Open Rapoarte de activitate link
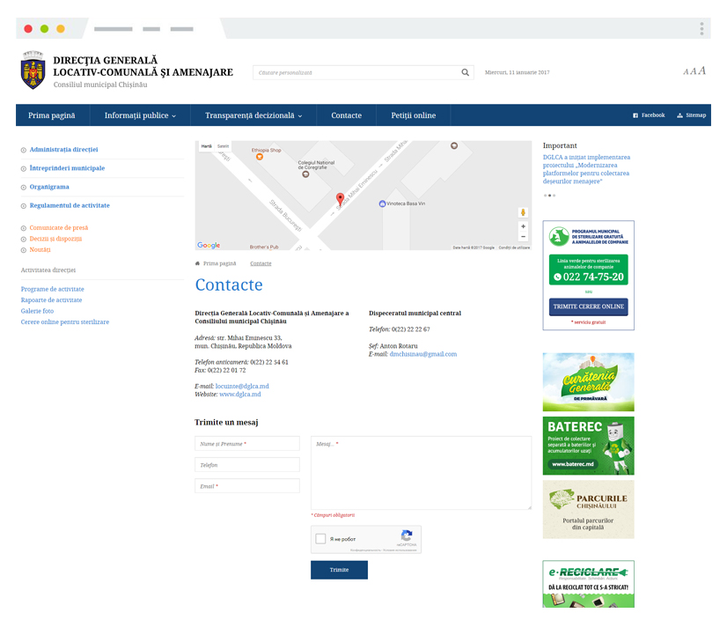The height and width of the screenshot is (635, 727). [51, 300]
